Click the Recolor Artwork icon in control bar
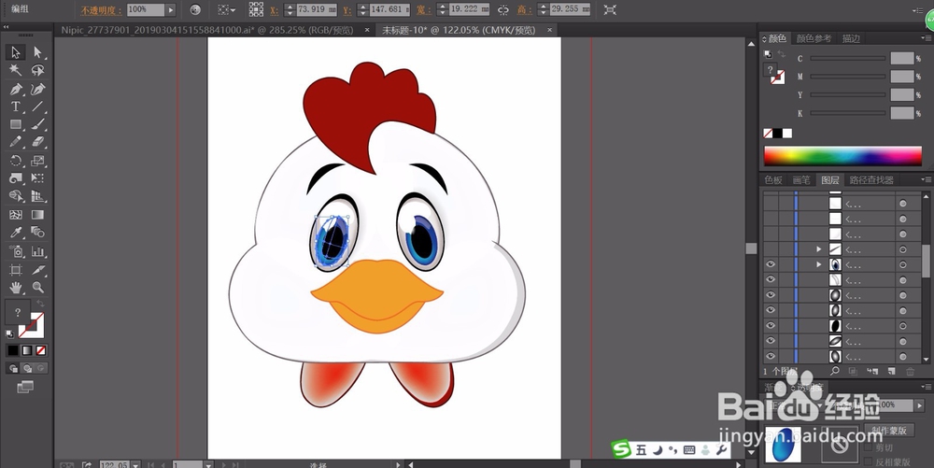Screen dimensions: 934x468 [195, 9]
